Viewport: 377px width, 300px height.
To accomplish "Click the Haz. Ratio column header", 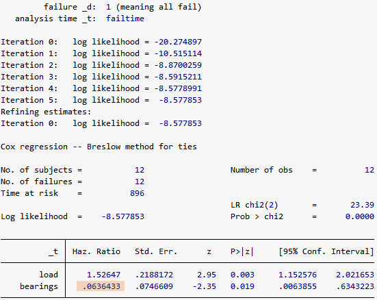I will click(x=96, y=251).
